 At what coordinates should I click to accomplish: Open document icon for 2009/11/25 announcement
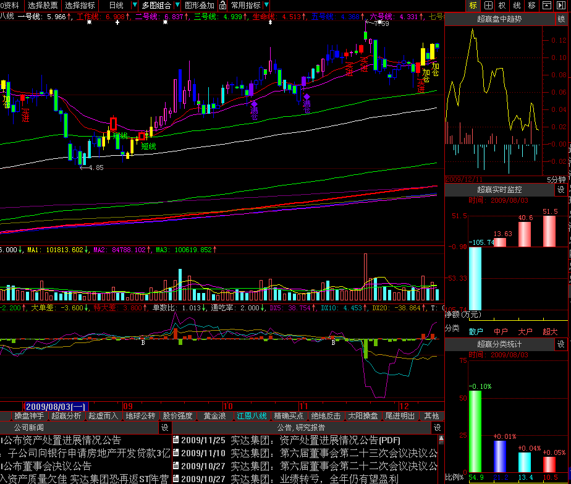point(176,440)
